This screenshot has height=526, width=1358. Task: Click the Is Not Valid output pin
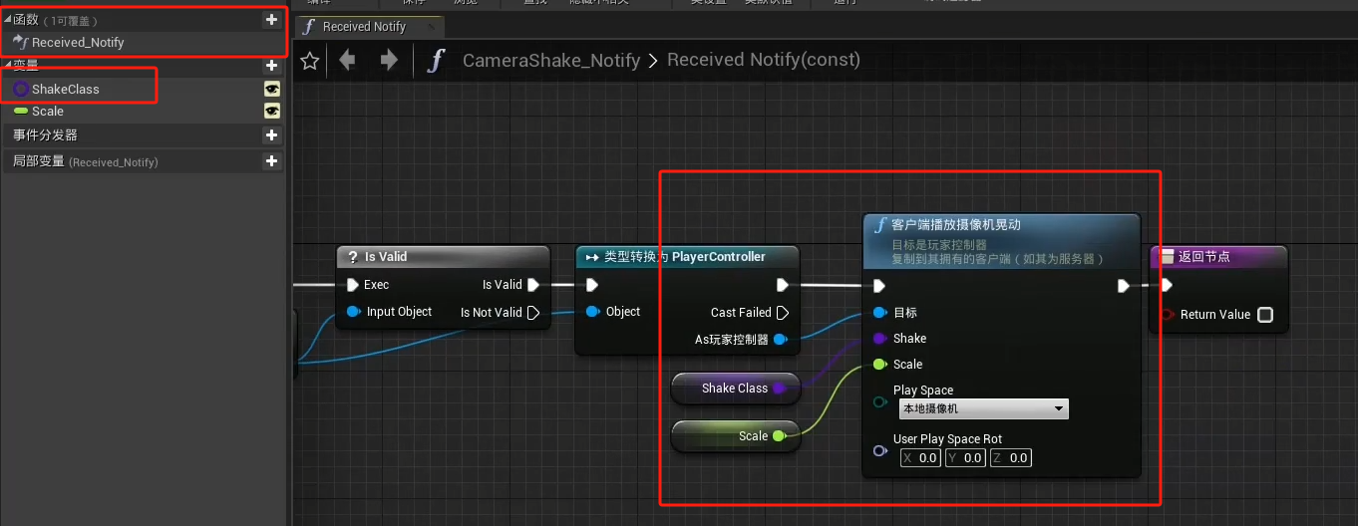pyautogui.click(x=533, y=313)
